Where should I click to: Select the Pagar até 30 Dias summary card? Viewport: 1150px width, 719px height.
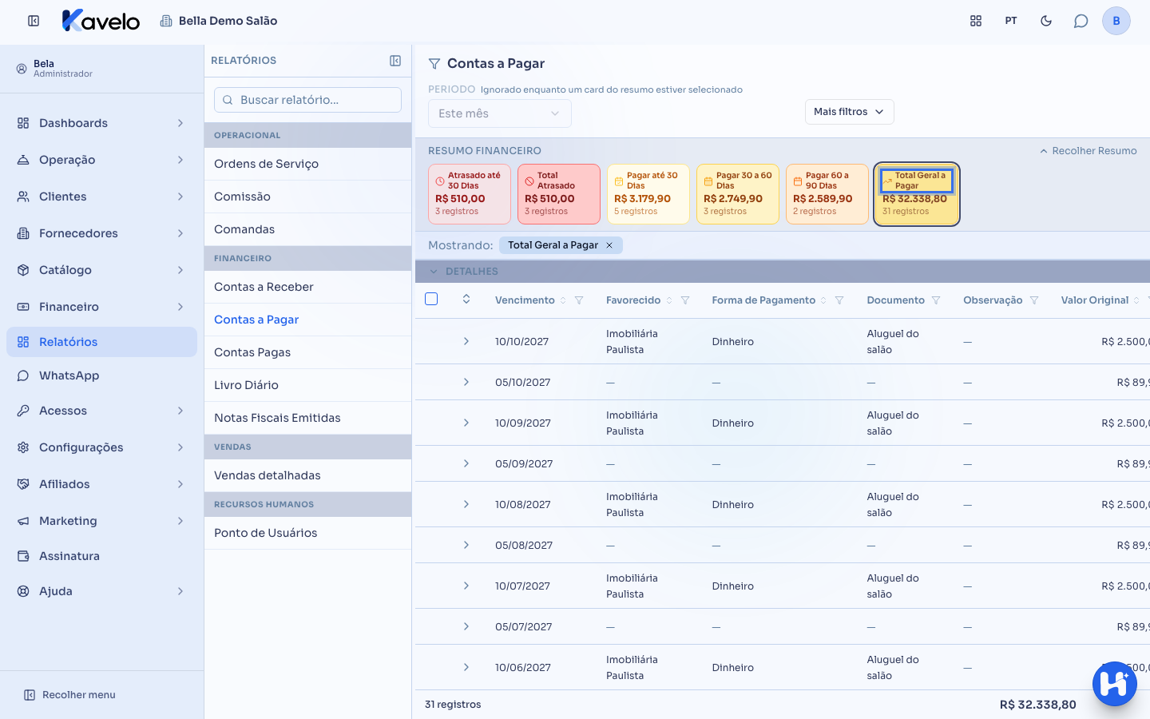coord(648,194)
